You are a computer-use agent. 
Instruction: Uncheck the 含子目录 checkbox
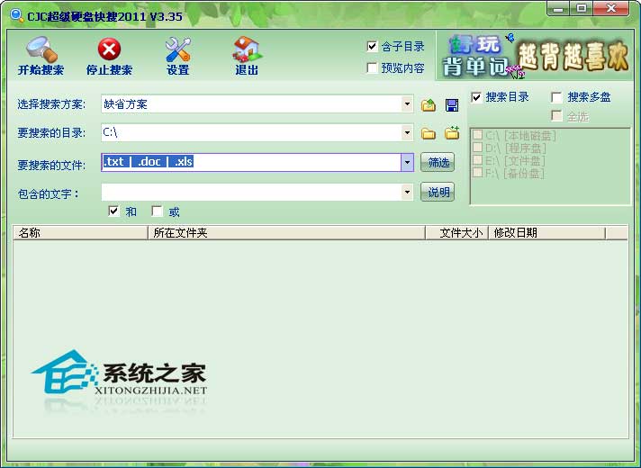372,46
